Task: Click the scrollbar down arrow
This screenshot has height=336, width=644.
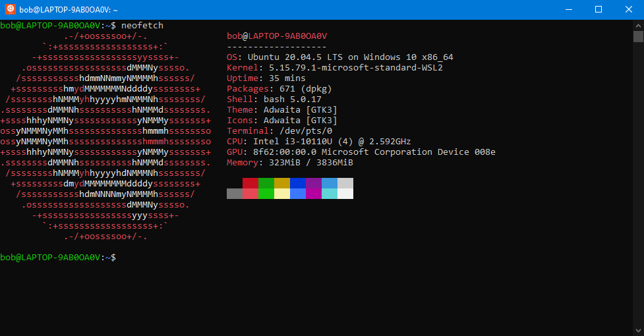Action: tap(638, 330)
